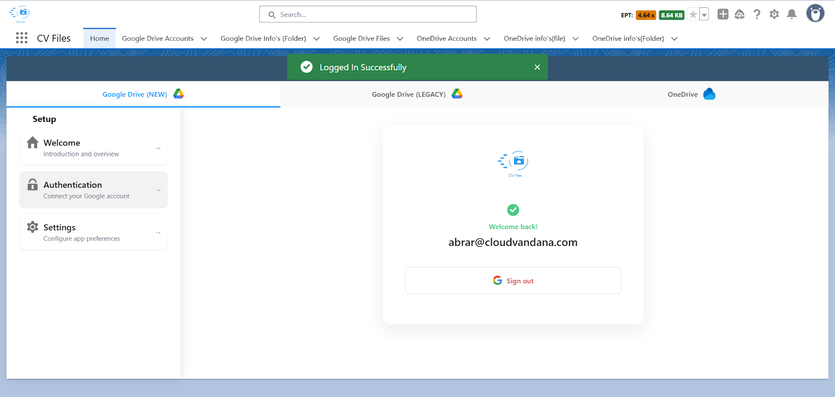
Task: Switch to Google Drive (LEGACY) tab
Action: [x=417, y=94]
